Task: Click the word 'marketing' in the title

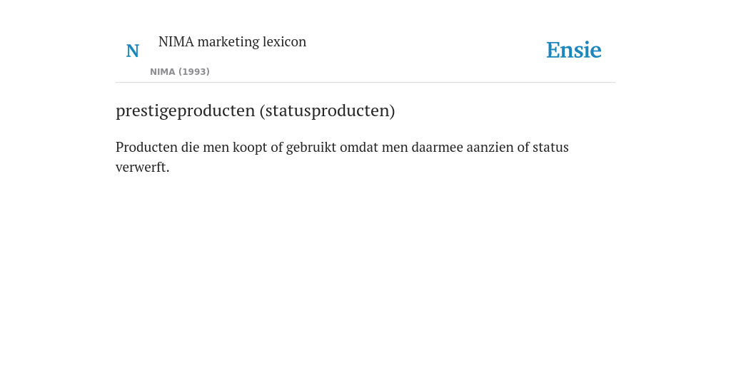Action: click(228, 42)
